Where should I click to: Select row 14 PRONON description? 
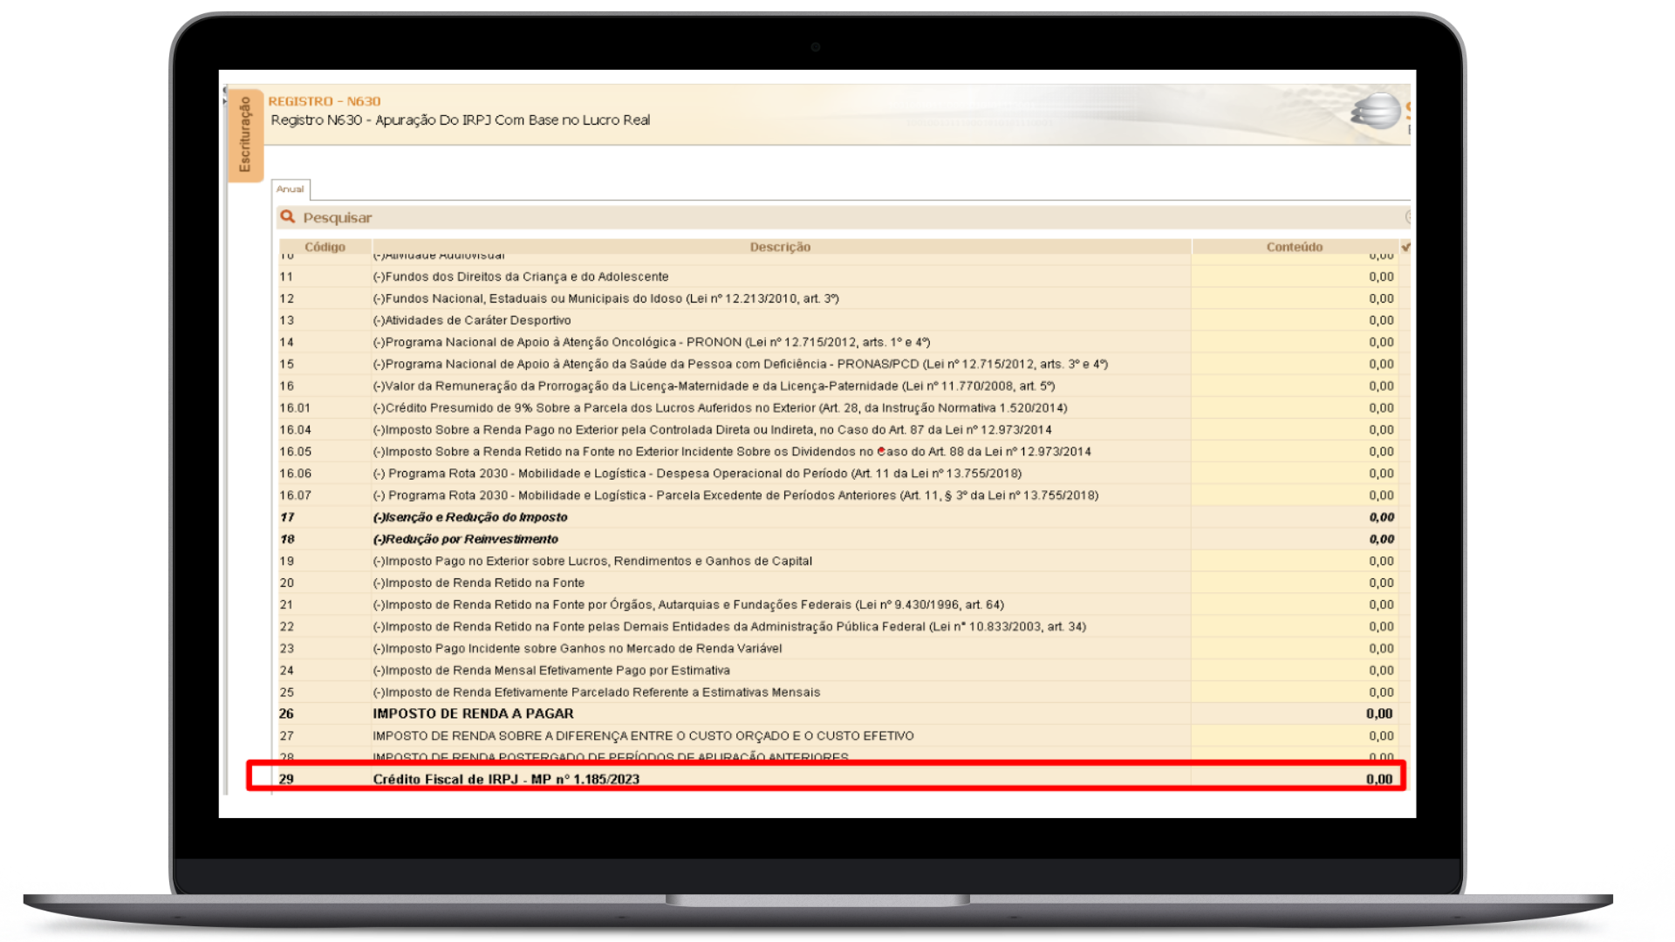651,342
